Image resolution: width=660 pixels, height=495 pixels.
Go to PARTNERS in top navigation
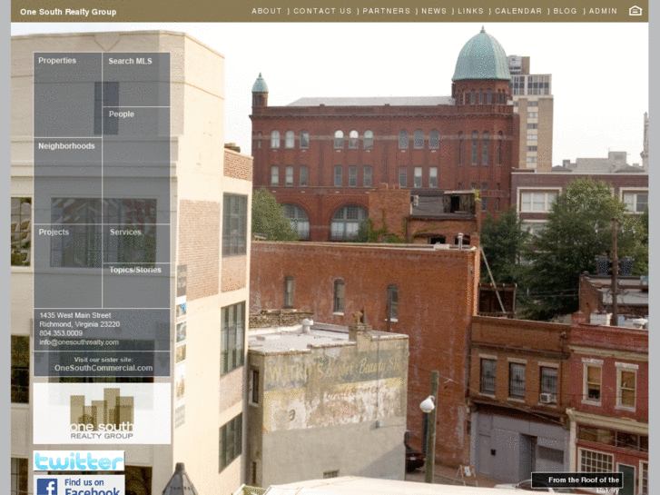(x=387, y=11)
